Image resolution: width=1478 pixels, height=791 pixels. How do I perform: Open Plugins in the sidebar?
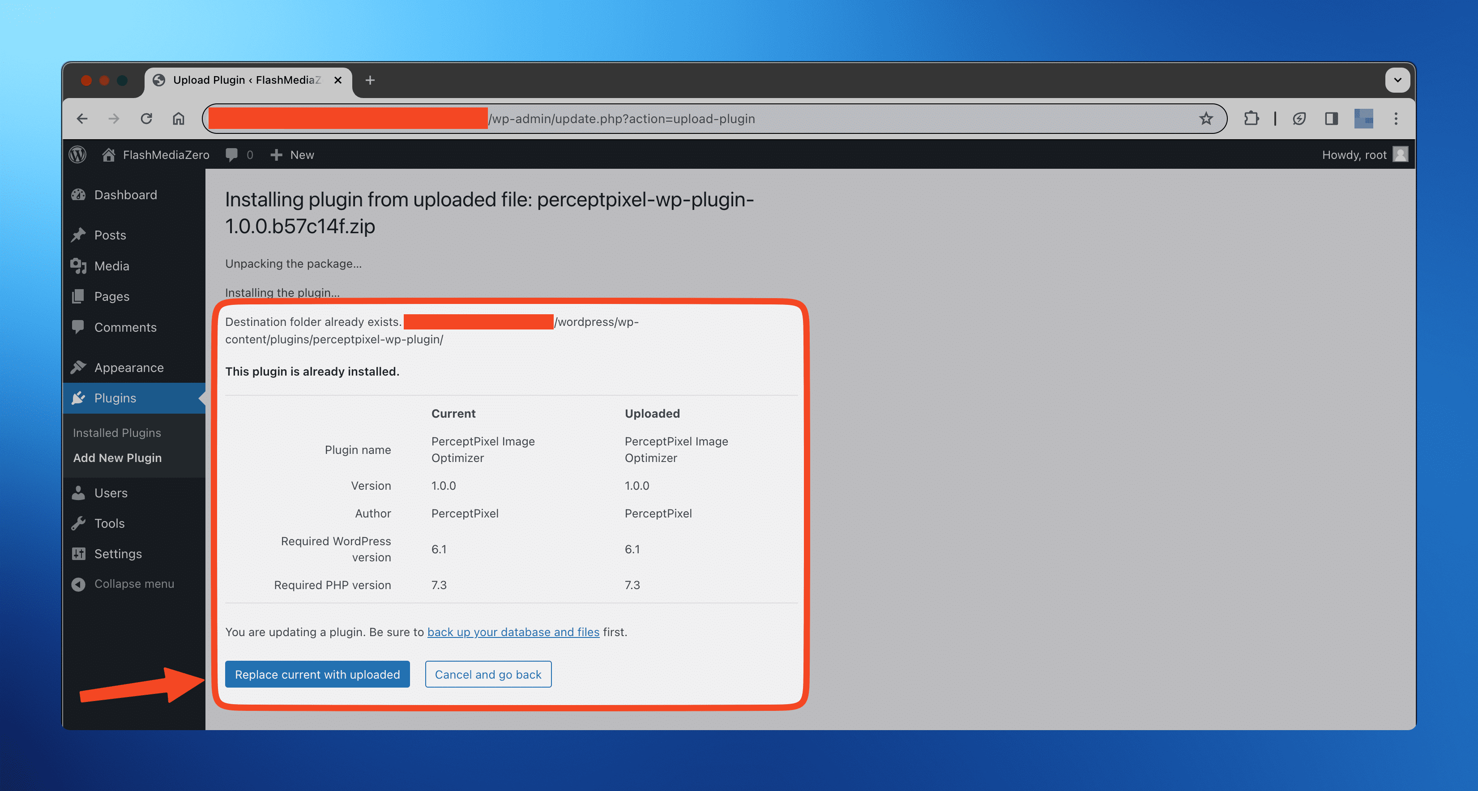pos(134,398)
